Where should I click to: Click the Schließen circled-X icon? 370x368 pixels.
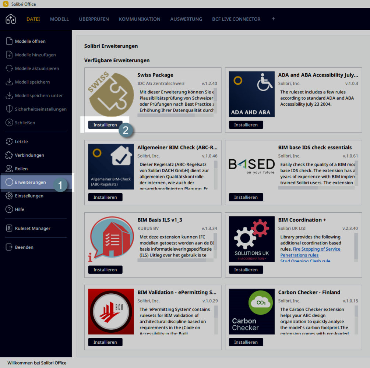pos(9,123)
